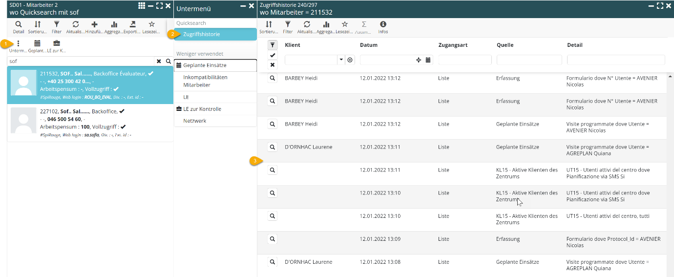Screen dimensions: 674x277
Task: Click Aggregation chart icon in the Zugriffshistorie toolbar
Action: pyautogui.click(x=326, y=26)
